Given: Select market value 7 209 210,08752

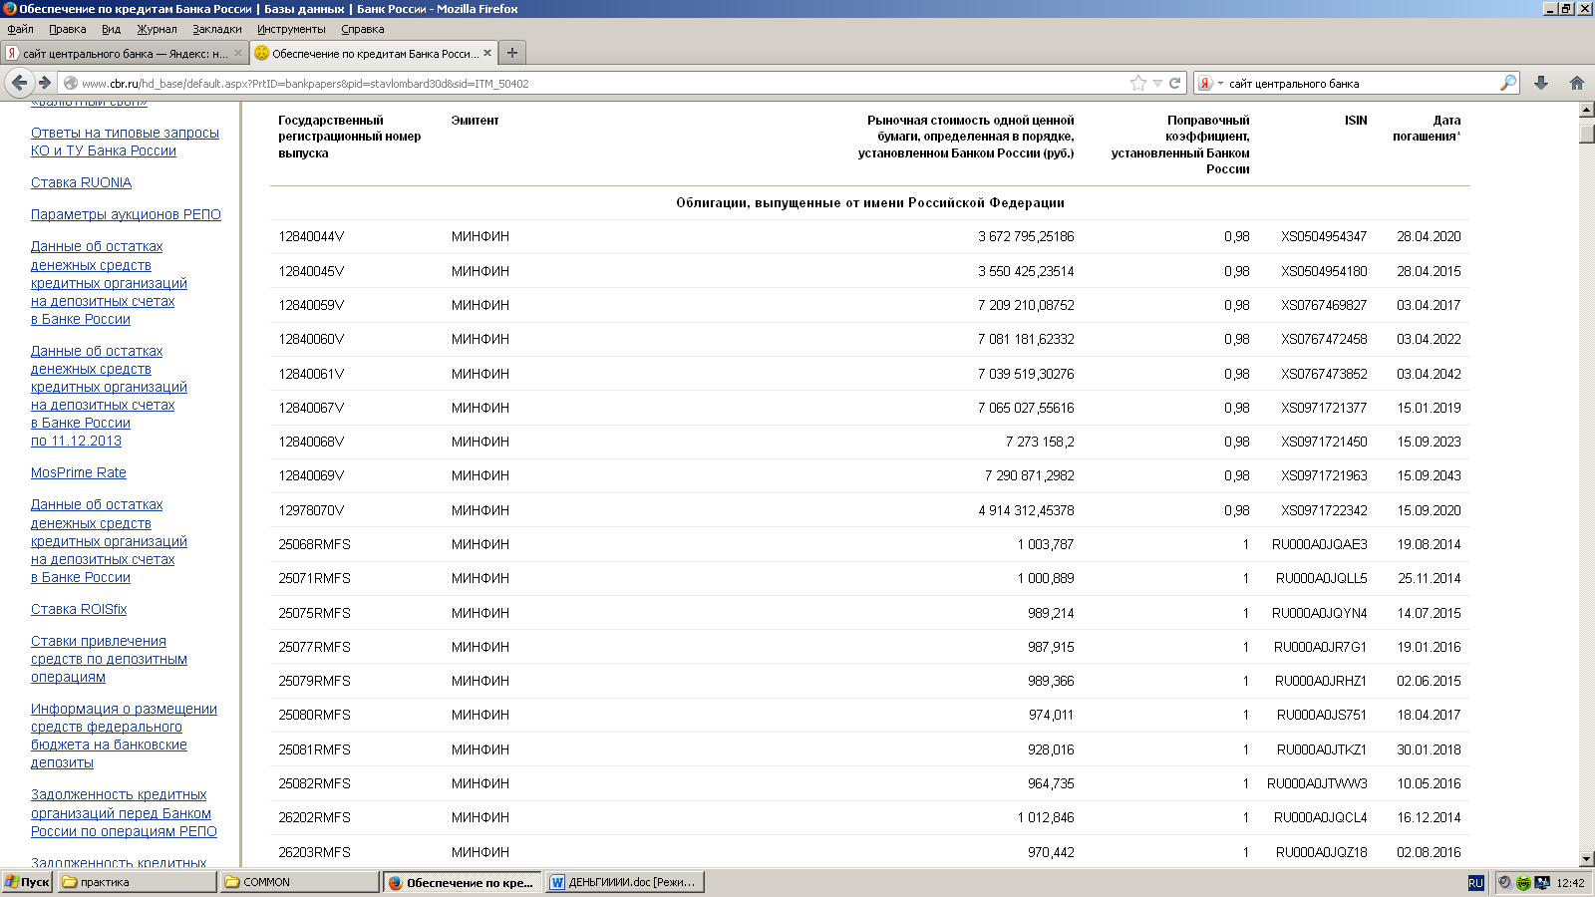Looking at the screenshot, I should [x=1026, y=305].
